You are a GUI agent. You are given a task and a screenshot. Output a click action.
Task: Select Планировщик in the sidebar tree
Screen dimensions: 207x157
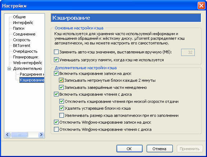[x=26, y=57]
